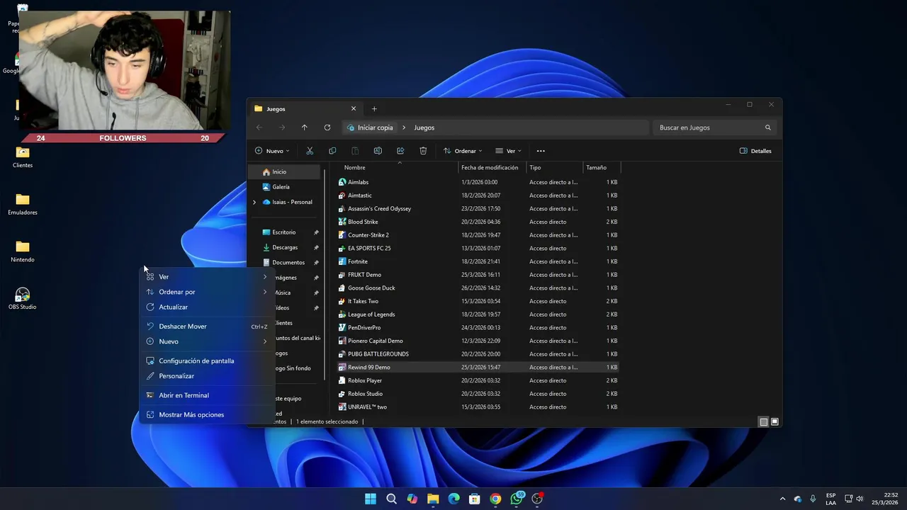Click the Rename icon in Explorer toolbar
The image size is (907, 510).
click(x=378, y=151)
